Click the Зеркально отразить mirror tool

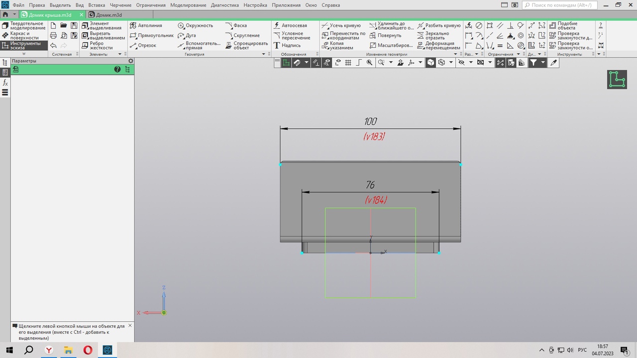pos(433,36)
